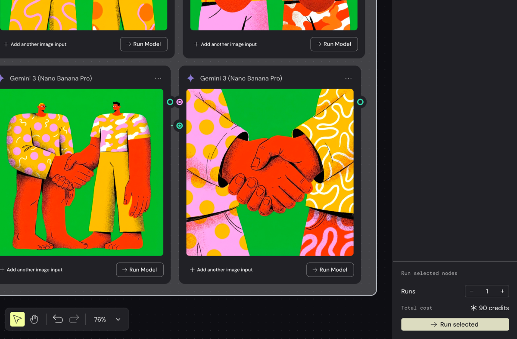Viewport: 517px width, 339px height.
Task: Click the sparkle icon on right Gemini 3 node
Action: [190, 78]
